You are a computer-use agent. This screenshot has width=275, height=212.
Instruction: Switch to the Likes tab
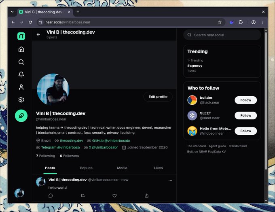point(158,168)
